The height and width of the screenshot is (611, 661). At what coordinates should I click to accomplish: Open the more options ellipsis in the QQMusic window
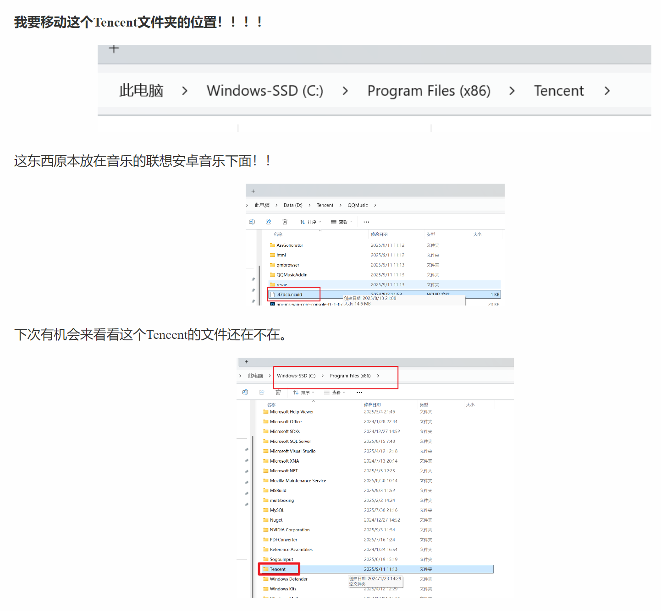pyautogui.click(x=366, y=222)
